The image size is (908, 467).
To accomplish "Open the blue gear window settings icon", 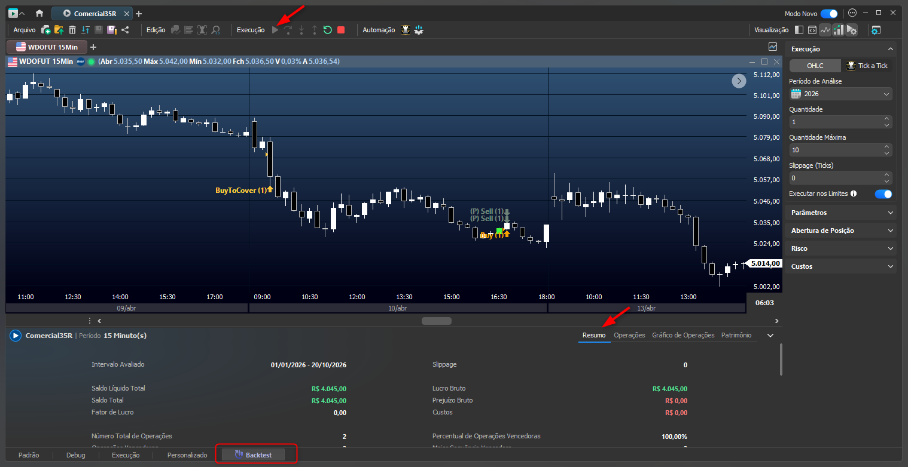I will click(876, 30).
